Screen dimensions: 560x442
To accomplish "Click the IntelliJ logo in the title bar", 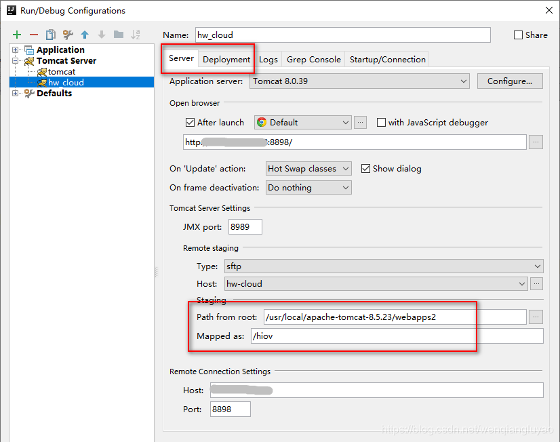I will 12,10.
